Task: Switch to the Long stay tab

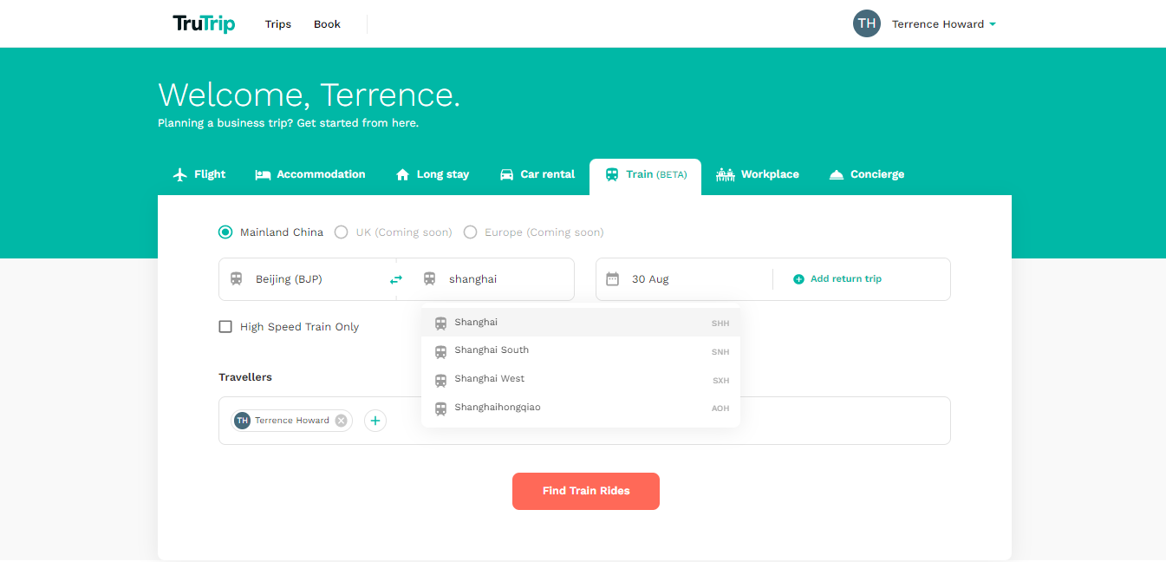Action: [x=432, y=174]
